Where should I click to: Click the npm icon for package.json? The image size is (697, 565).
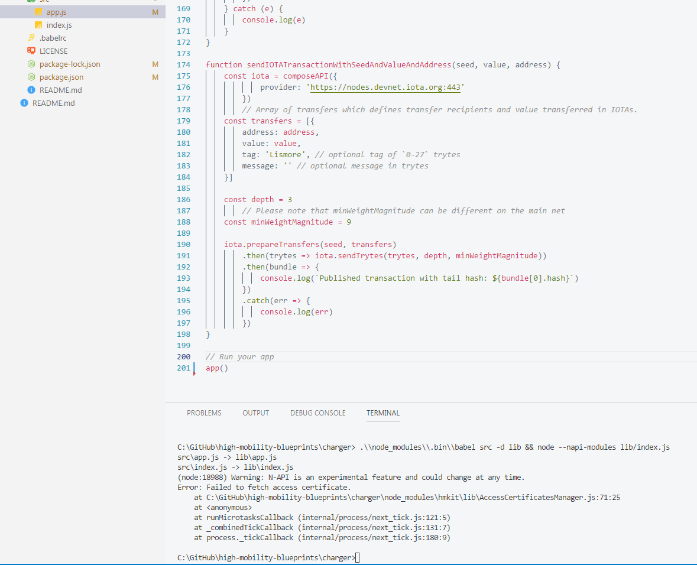pyautogui.click(x=31, y=77)
